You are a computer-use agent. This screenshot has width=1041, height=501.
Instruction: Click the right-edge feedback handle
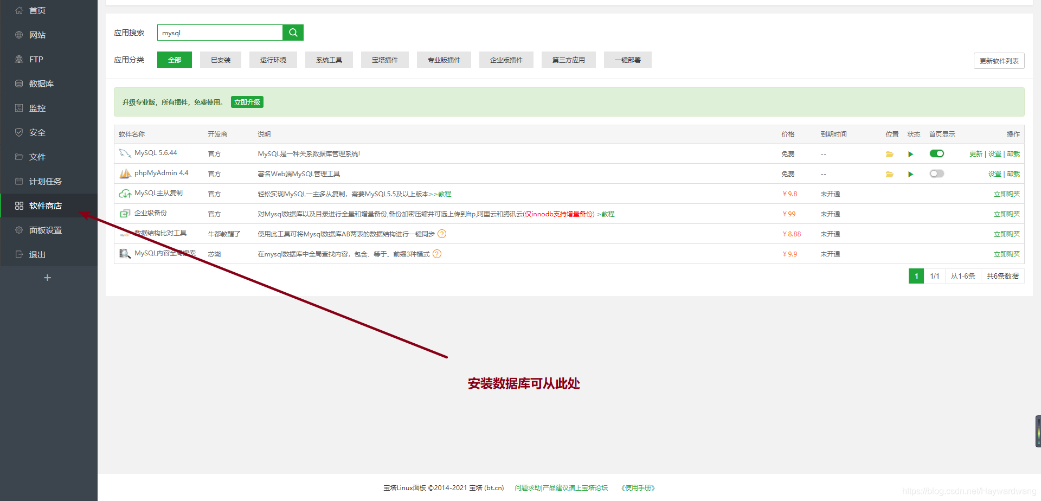(x=1038, y=432)
